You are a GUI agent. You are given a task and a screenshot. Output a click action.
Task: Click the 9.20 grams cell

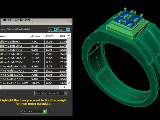[x=37, y=50]
